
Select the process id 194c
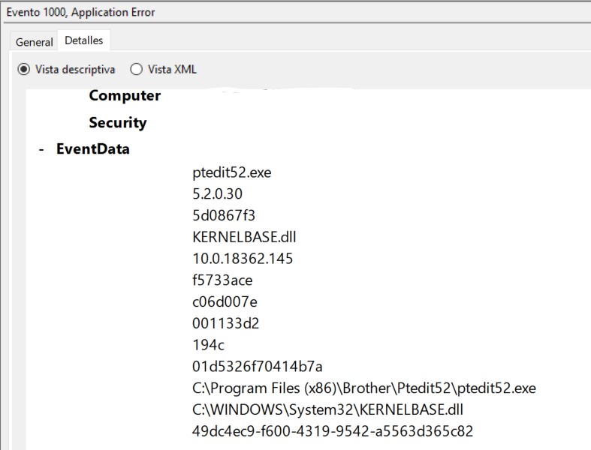[209, 345]
